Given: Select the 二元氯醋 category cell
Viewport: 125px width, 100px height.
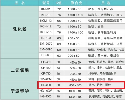Looking at the screenshot, I should point(20,70).
